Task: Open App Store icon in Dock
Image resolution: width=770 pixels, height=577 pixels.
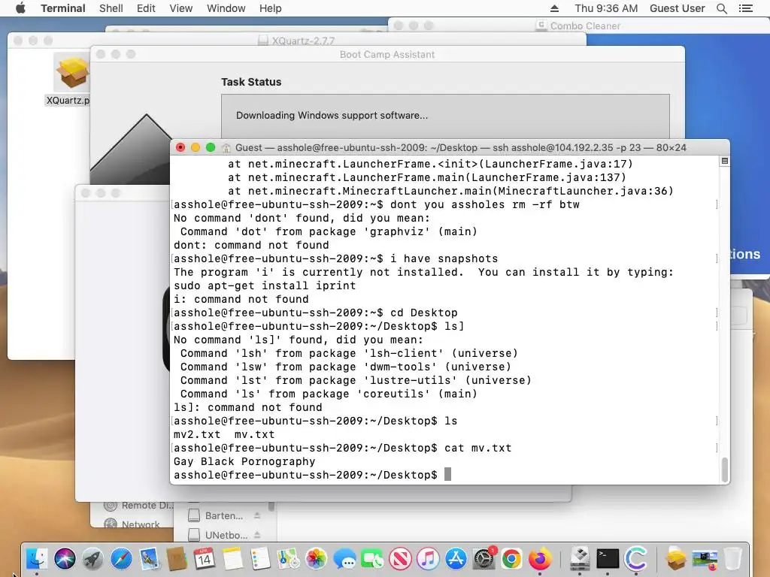Action: point(456,559)
